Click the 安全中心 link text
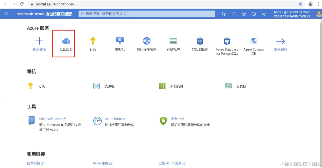This screenshot has width=322, height=168. (177, 119)
